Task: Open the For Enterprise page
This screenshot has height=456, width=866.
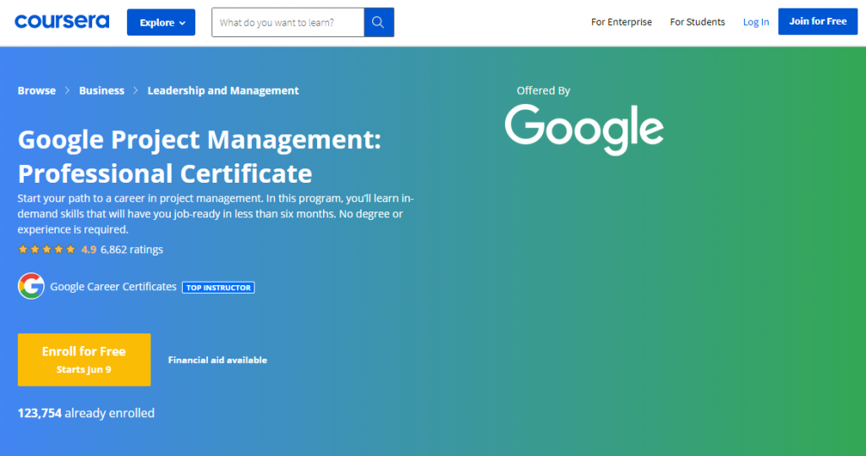Action: click(622, 22)
